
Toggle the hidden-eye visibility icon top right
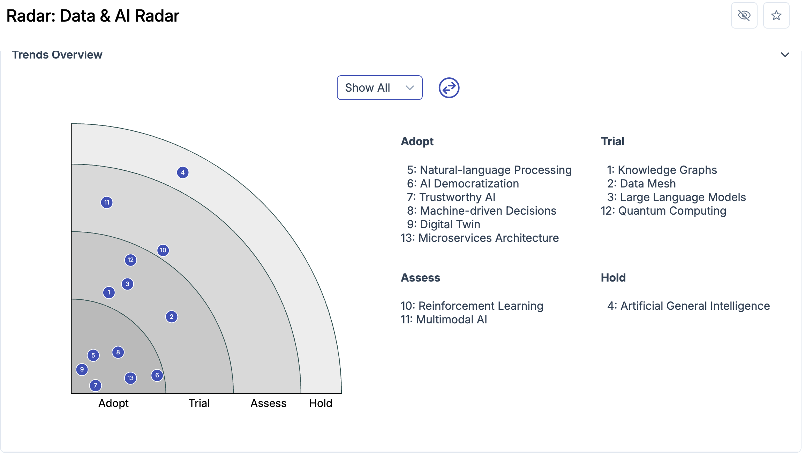[744, 15]
